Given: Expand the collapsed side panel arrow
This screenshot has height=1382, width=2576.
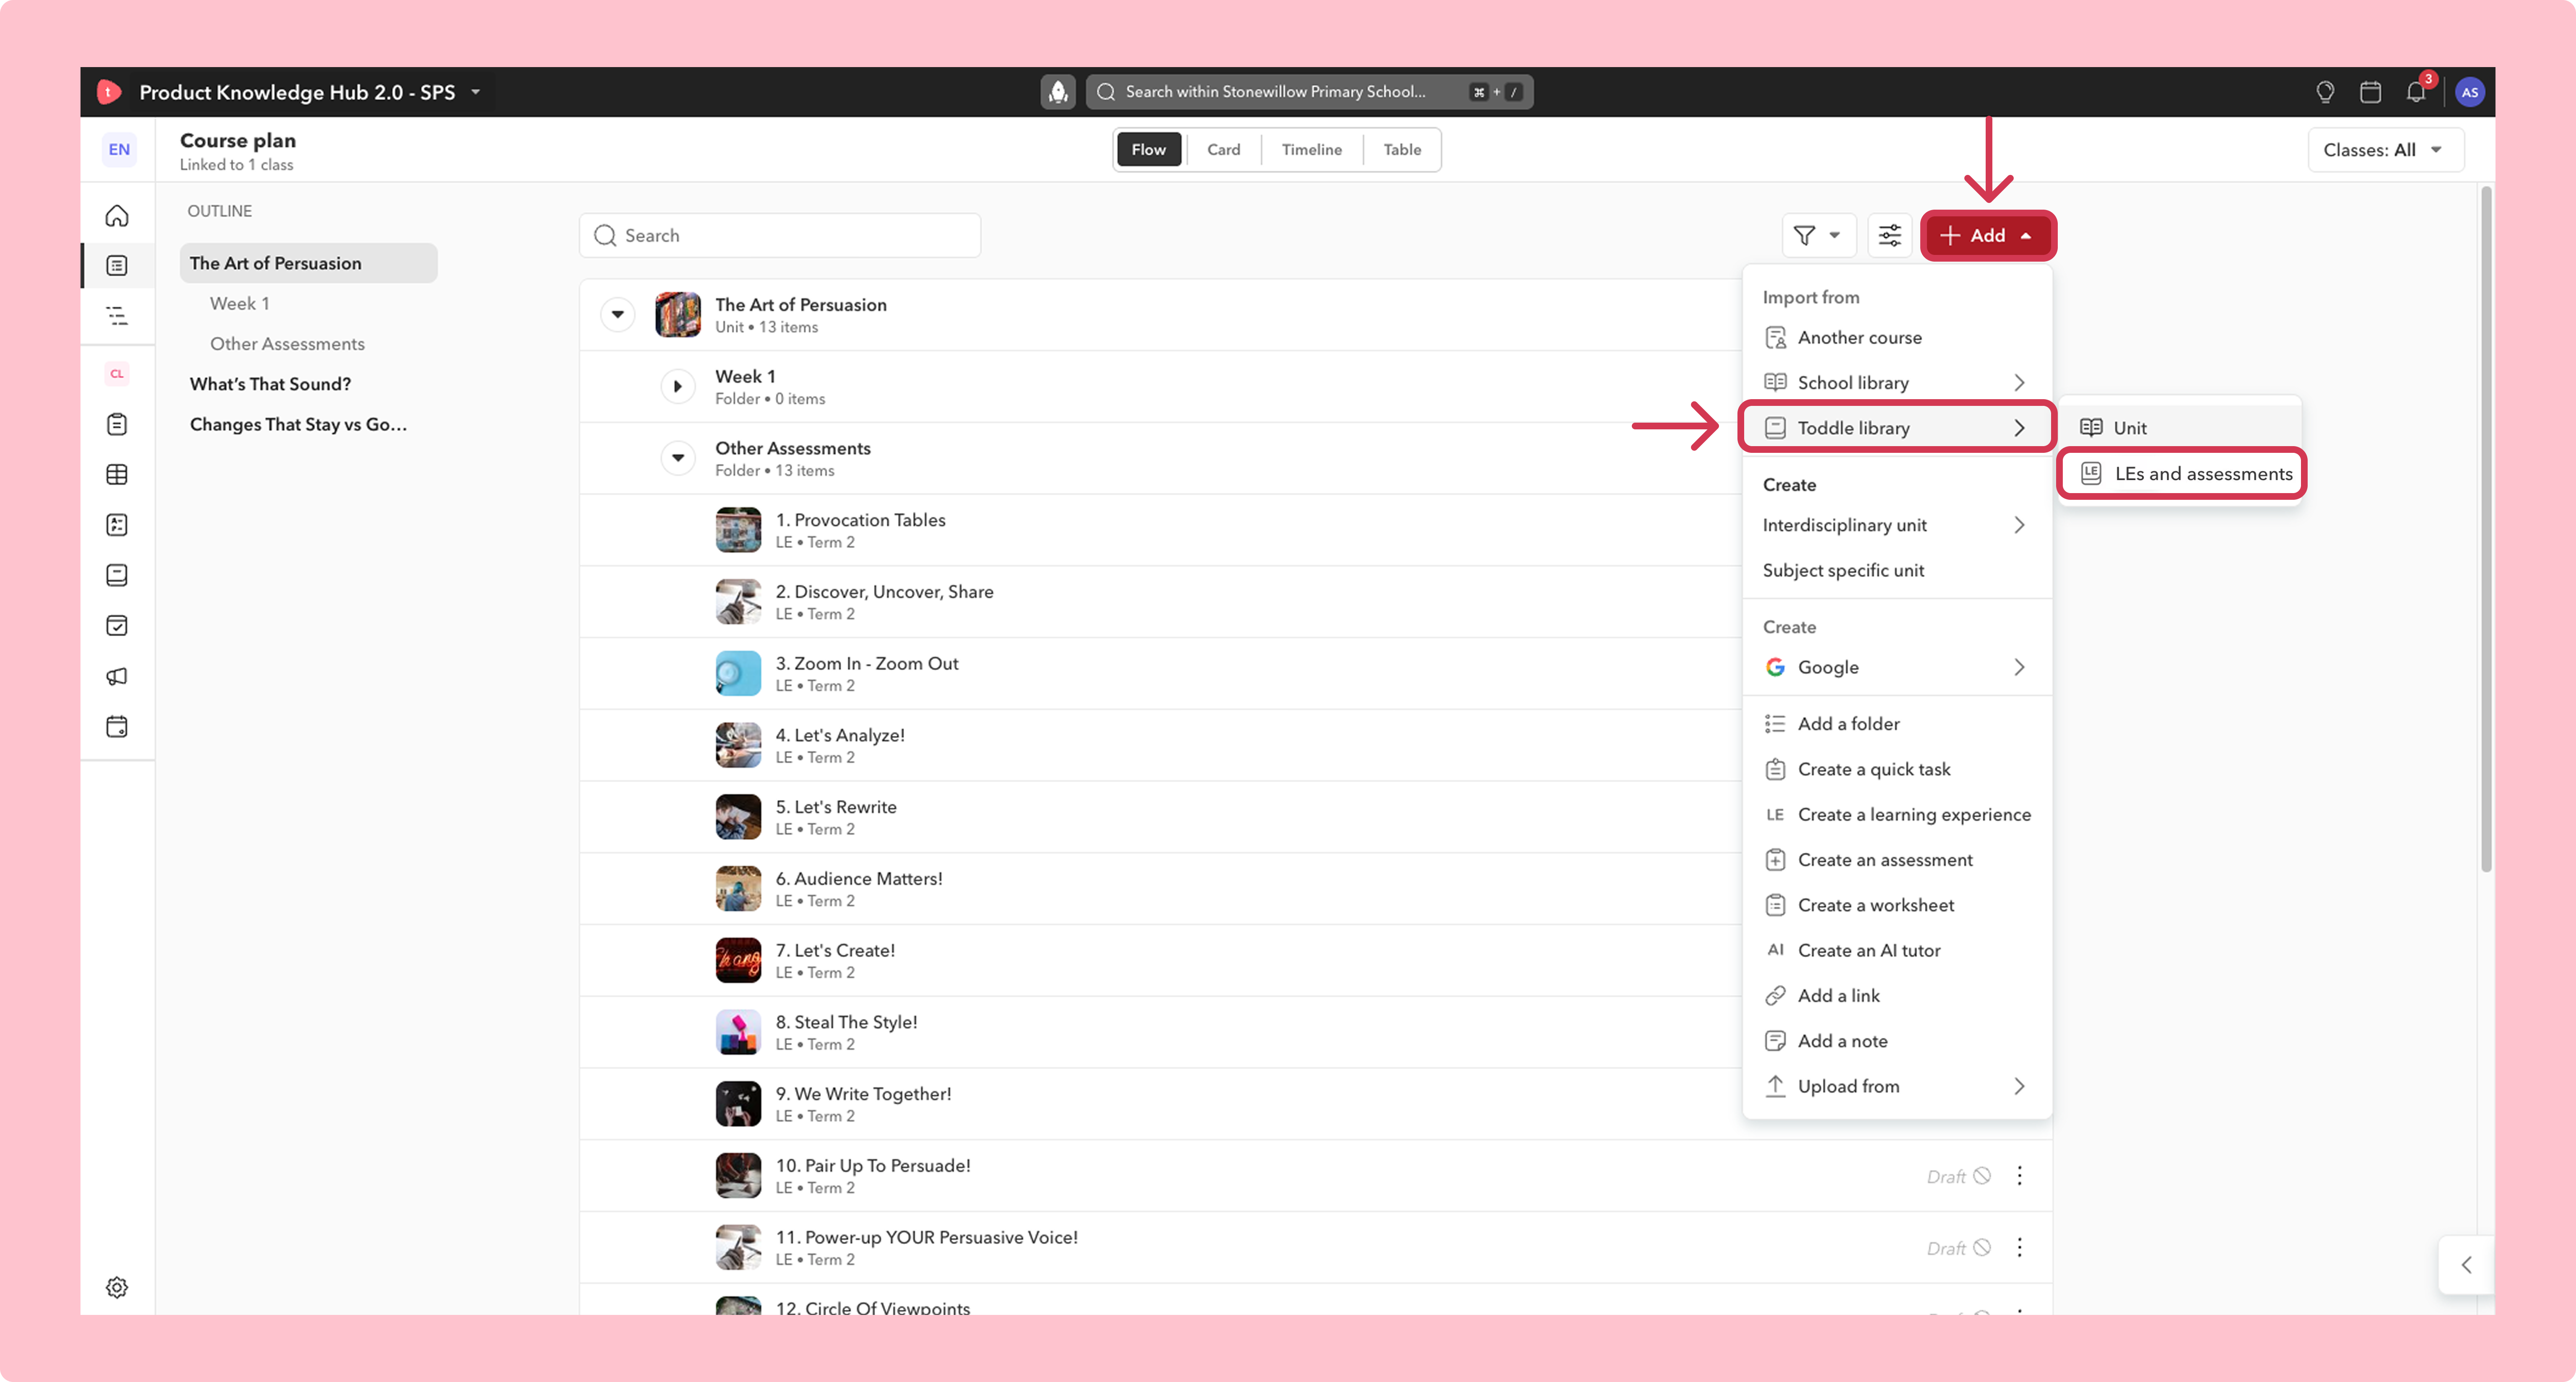Looking at the screenshot, I should pos(2466,1265).
